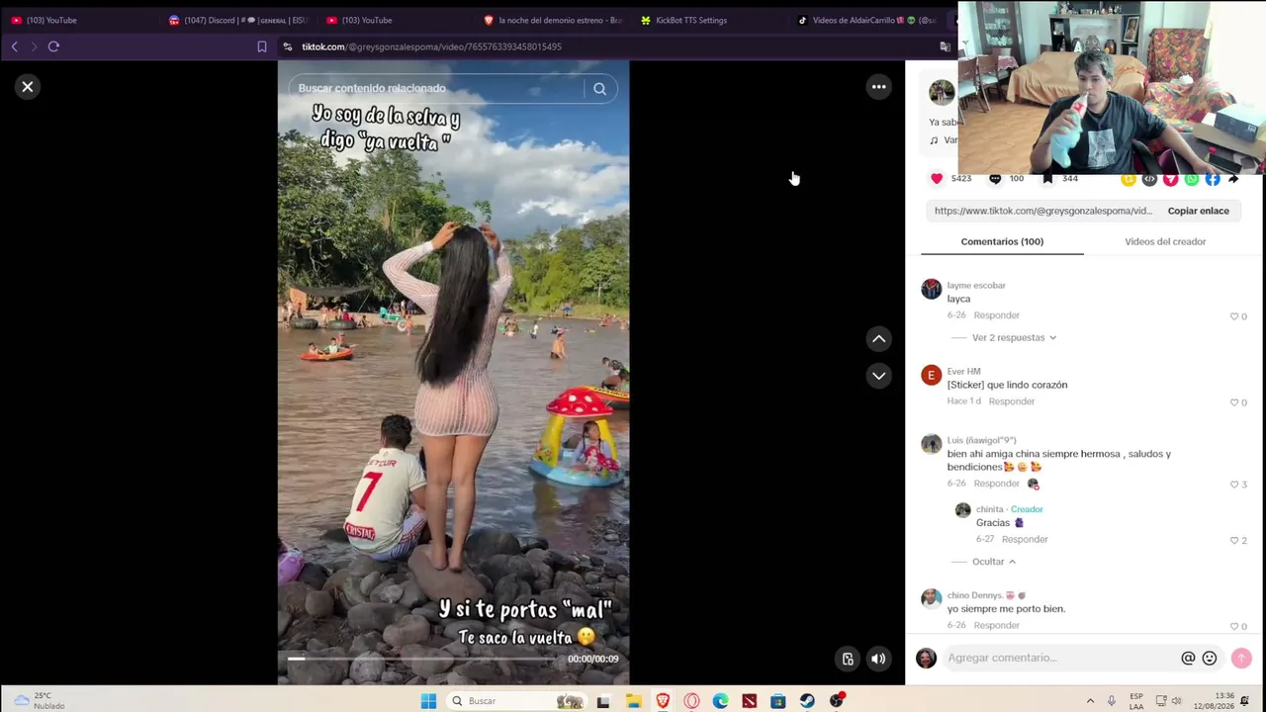The width and height of the screenshot is (1266, 712).
Task: Like layme escobar's comment
Action: tap(1234, 316)
